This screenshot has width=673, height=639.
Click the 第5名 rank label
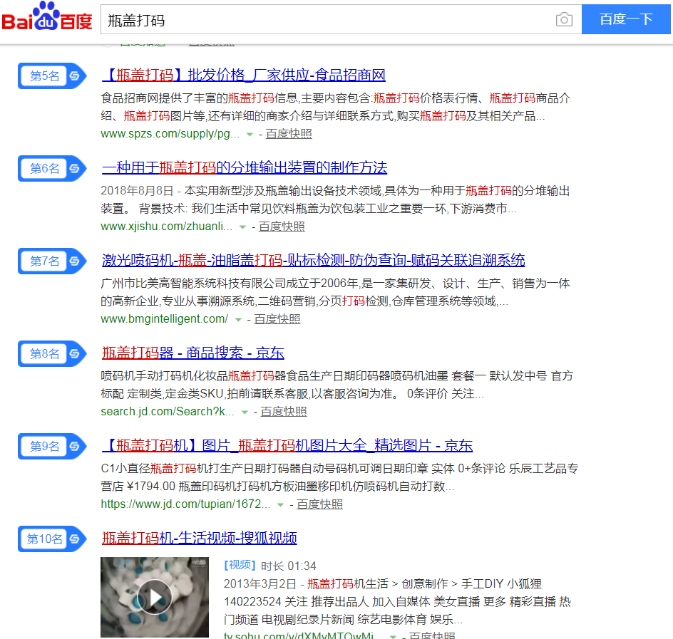pyautogui.click(x=45, y=76)
